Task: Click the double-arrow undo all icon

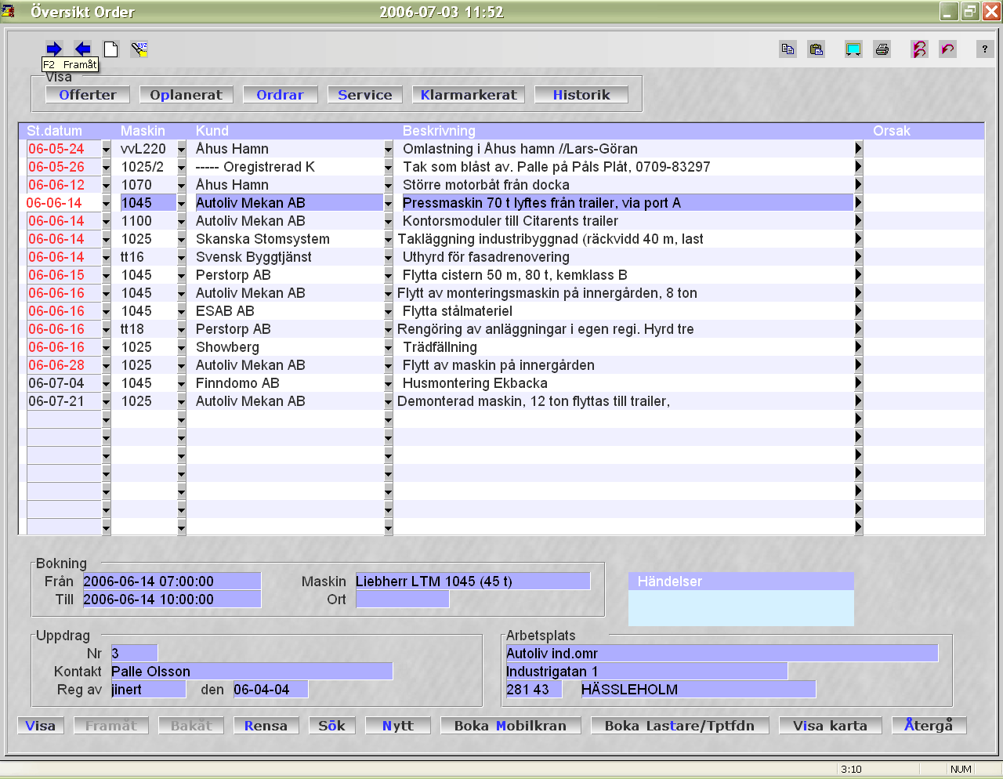Action: tap(919, 49)
